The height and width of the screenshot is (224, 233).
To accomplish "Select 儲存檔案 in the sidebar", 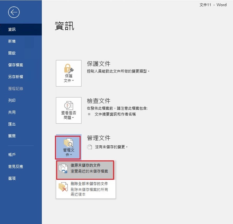I will [x=16, y=65].
